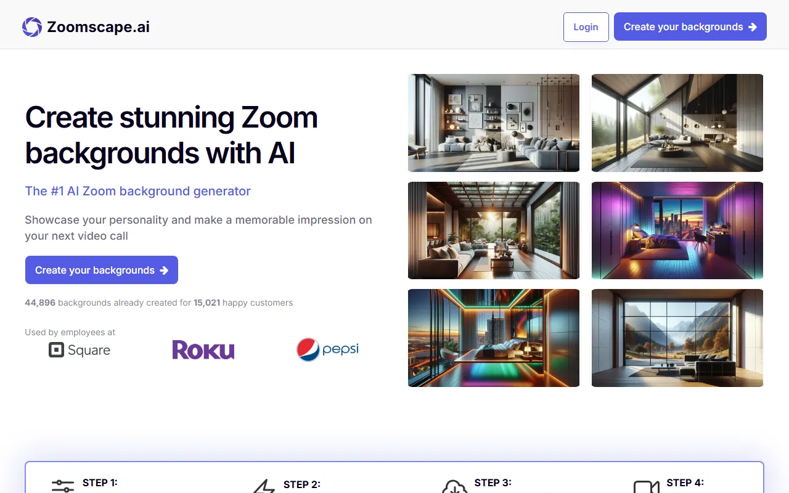Click Create your backgrounds below the hero text
The height and width of the screenshot is (493, 789).
click(102, 270)
